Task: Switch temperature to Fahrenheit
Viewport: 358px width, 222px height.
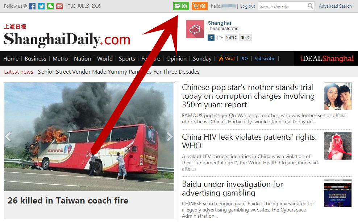Action: tap(221, 38)
